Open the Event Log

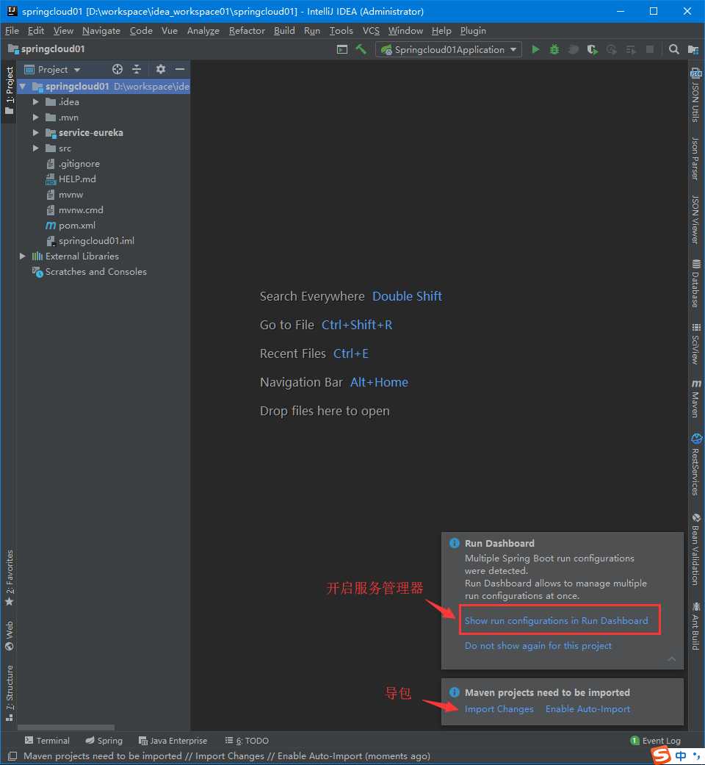656,741
